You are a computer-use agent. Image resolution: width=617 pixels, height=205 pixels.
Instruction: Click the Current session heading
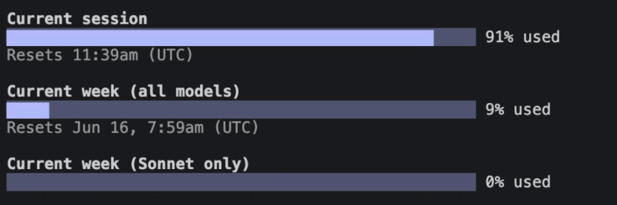click(x=77, y=18)
